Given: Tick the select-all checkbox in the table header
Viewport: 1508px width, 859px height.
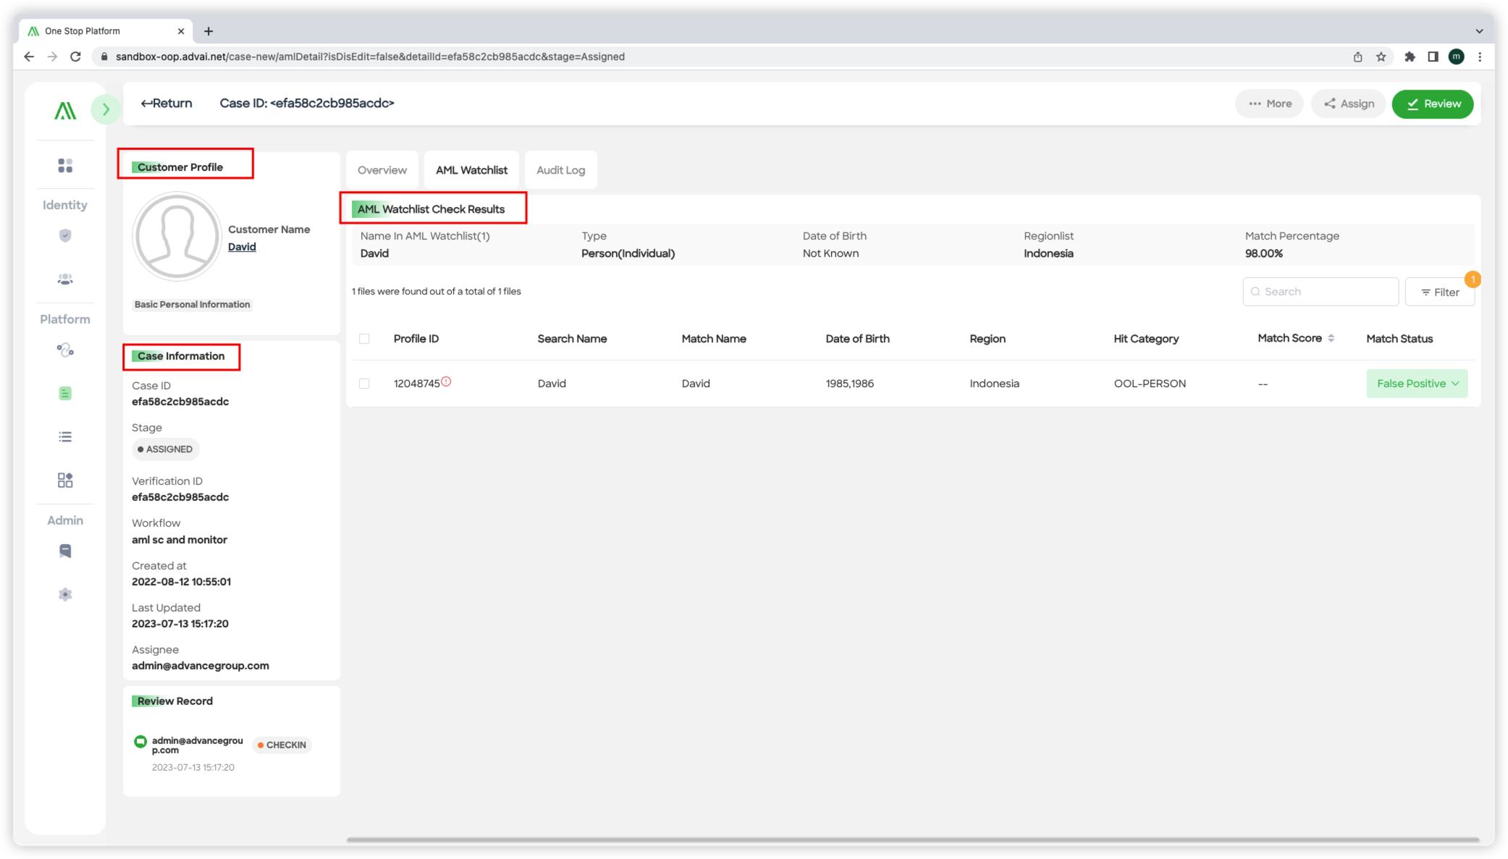Looking at the screenshot, I should click(x=364, y=339).
